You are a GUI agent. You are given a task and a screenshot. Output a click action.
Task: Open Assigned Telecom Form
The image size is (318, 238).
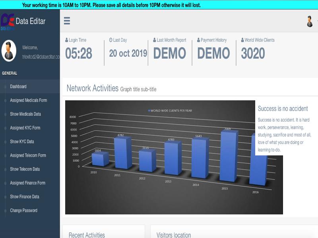pos(28,155)
